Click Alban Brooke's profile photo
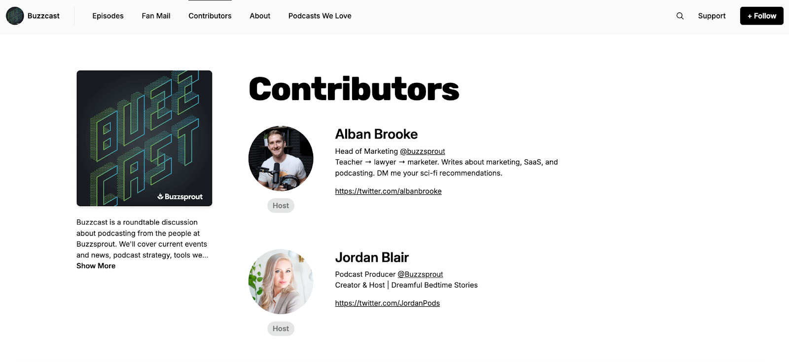 click(x=281, y=158)
